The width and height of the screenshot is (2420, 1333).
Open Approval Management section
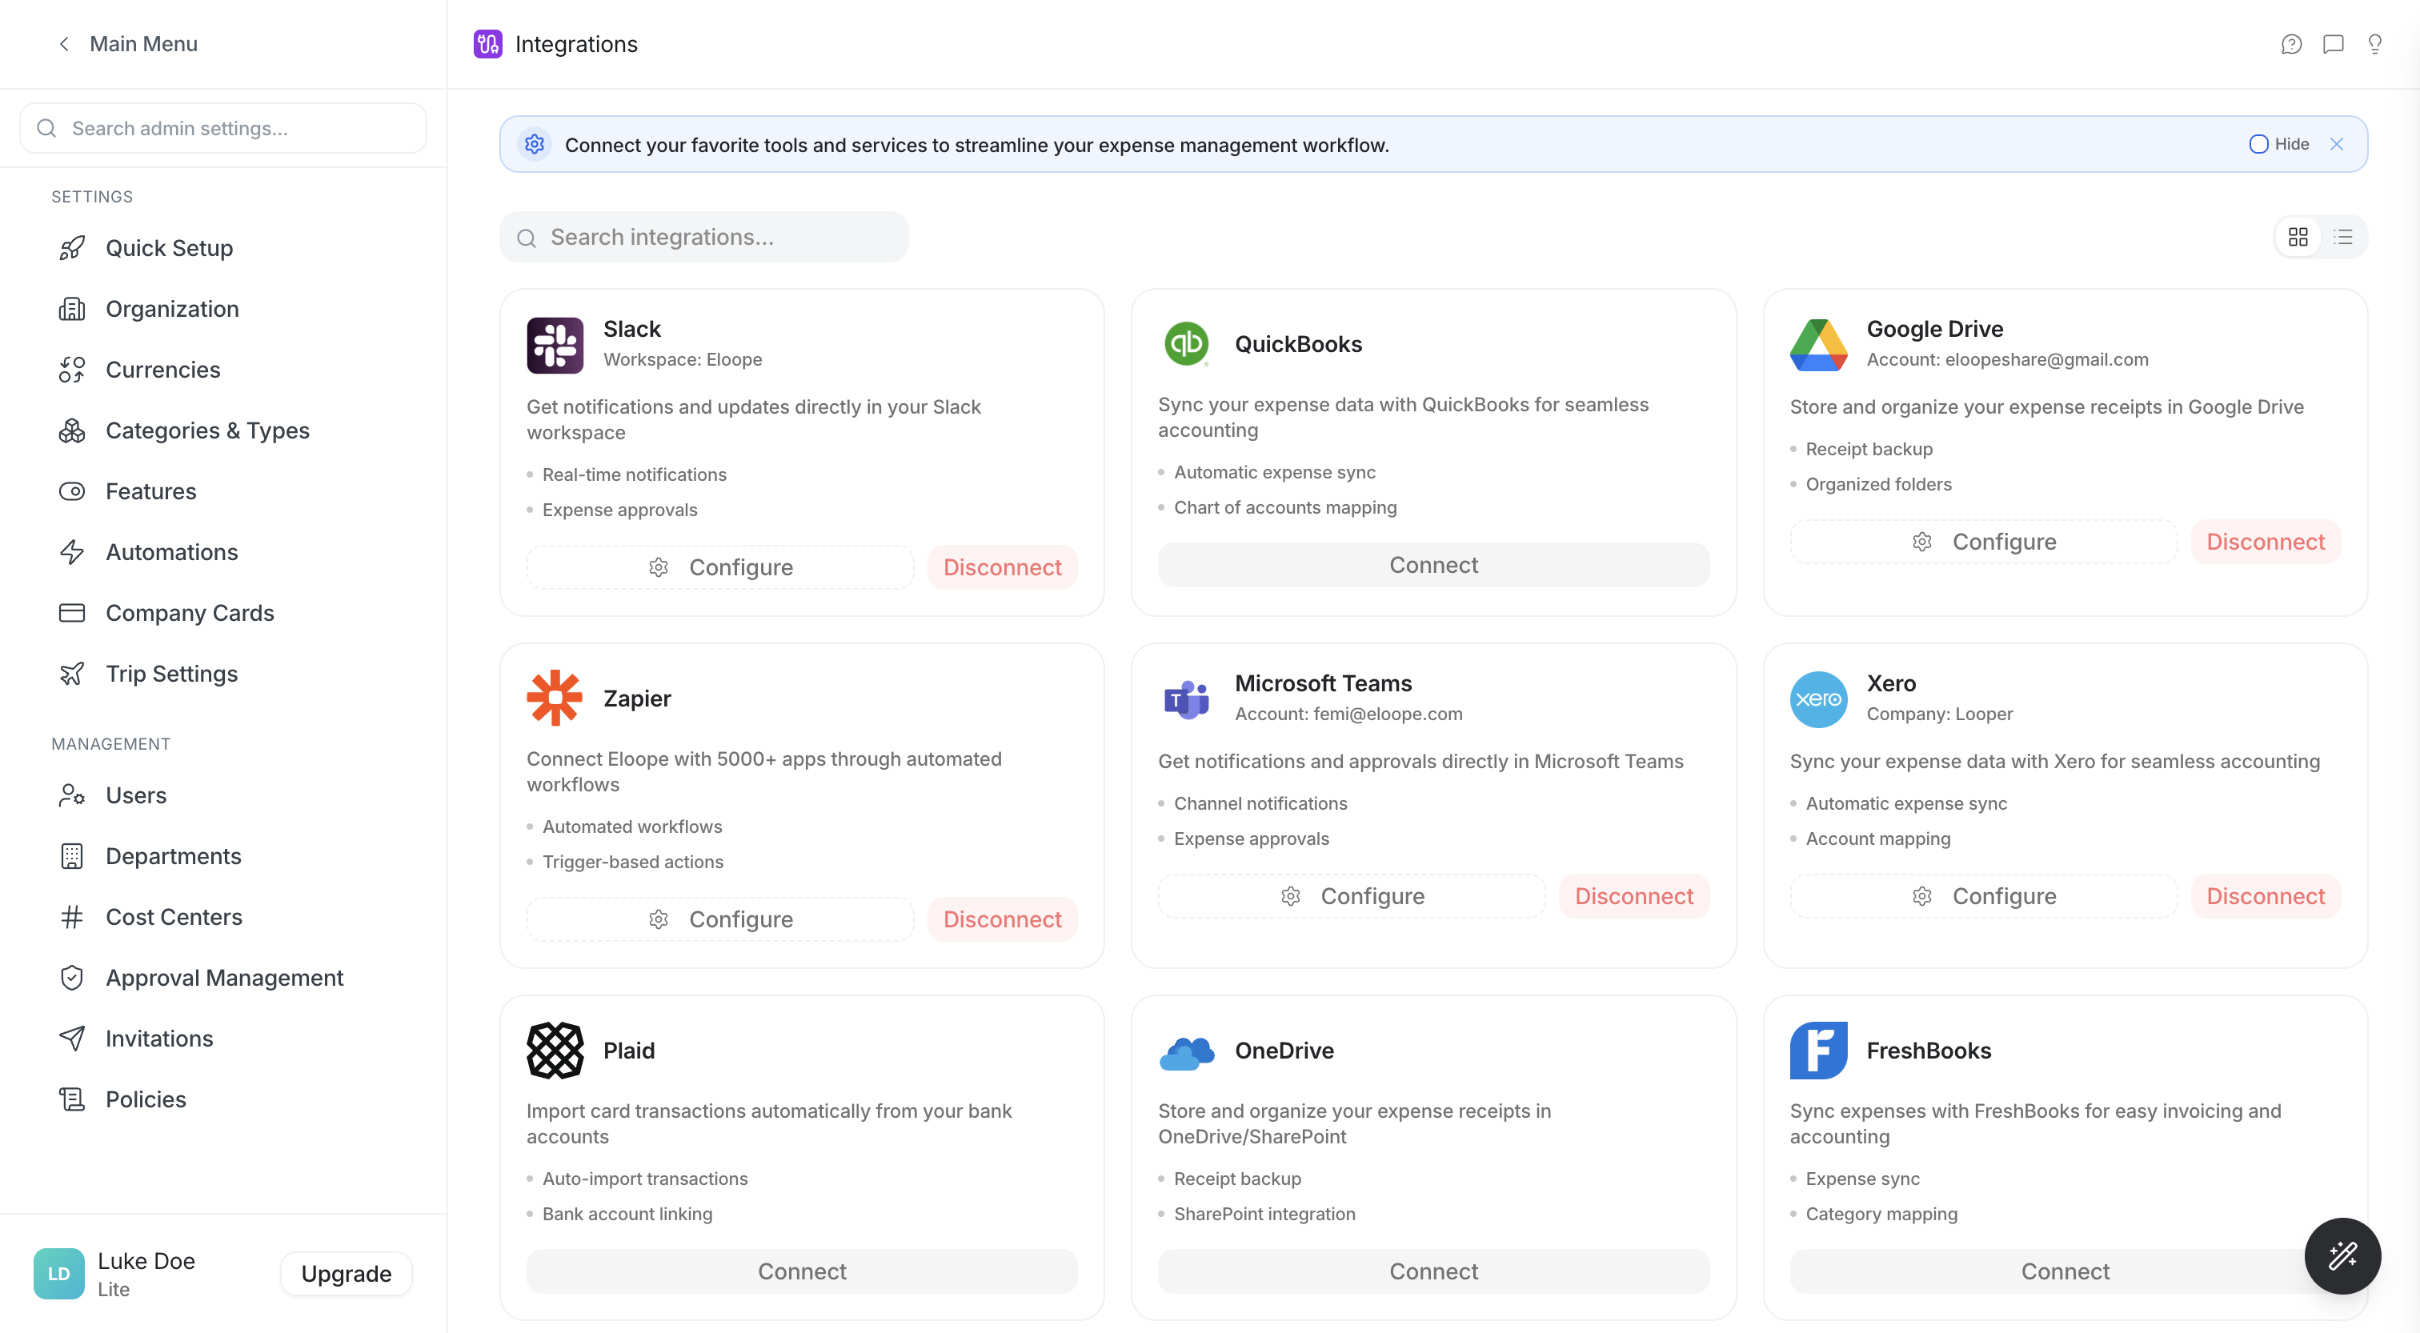click(223, 978)
